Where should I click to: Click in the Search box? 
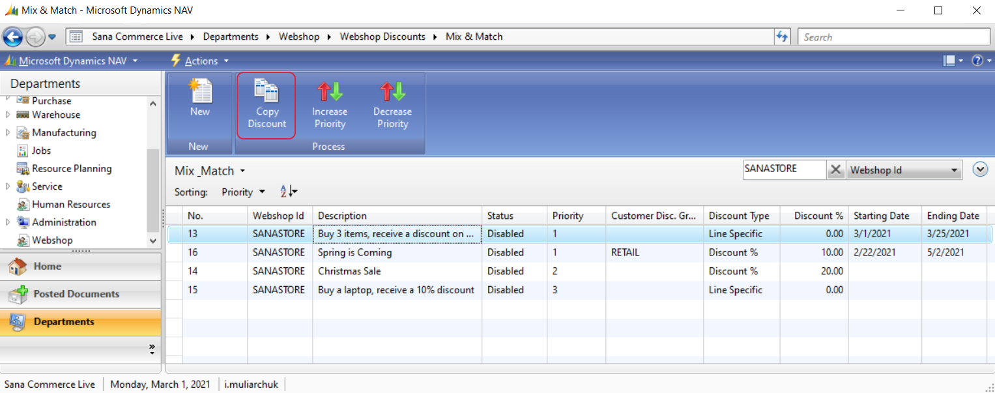pyautogui.click(x=894, y=37)
